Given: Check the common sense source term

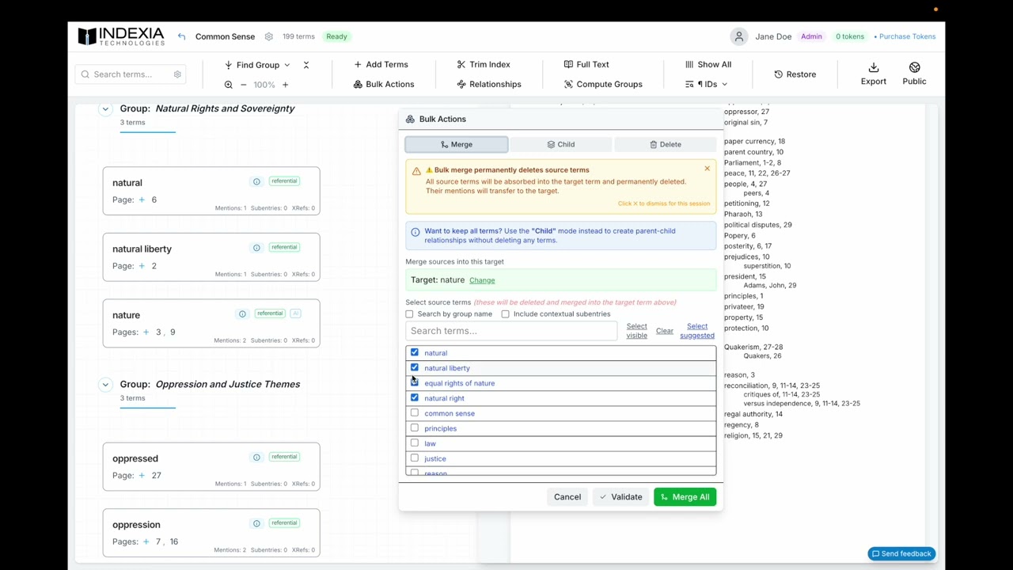Looking at the screenshot, I should 415,412.
